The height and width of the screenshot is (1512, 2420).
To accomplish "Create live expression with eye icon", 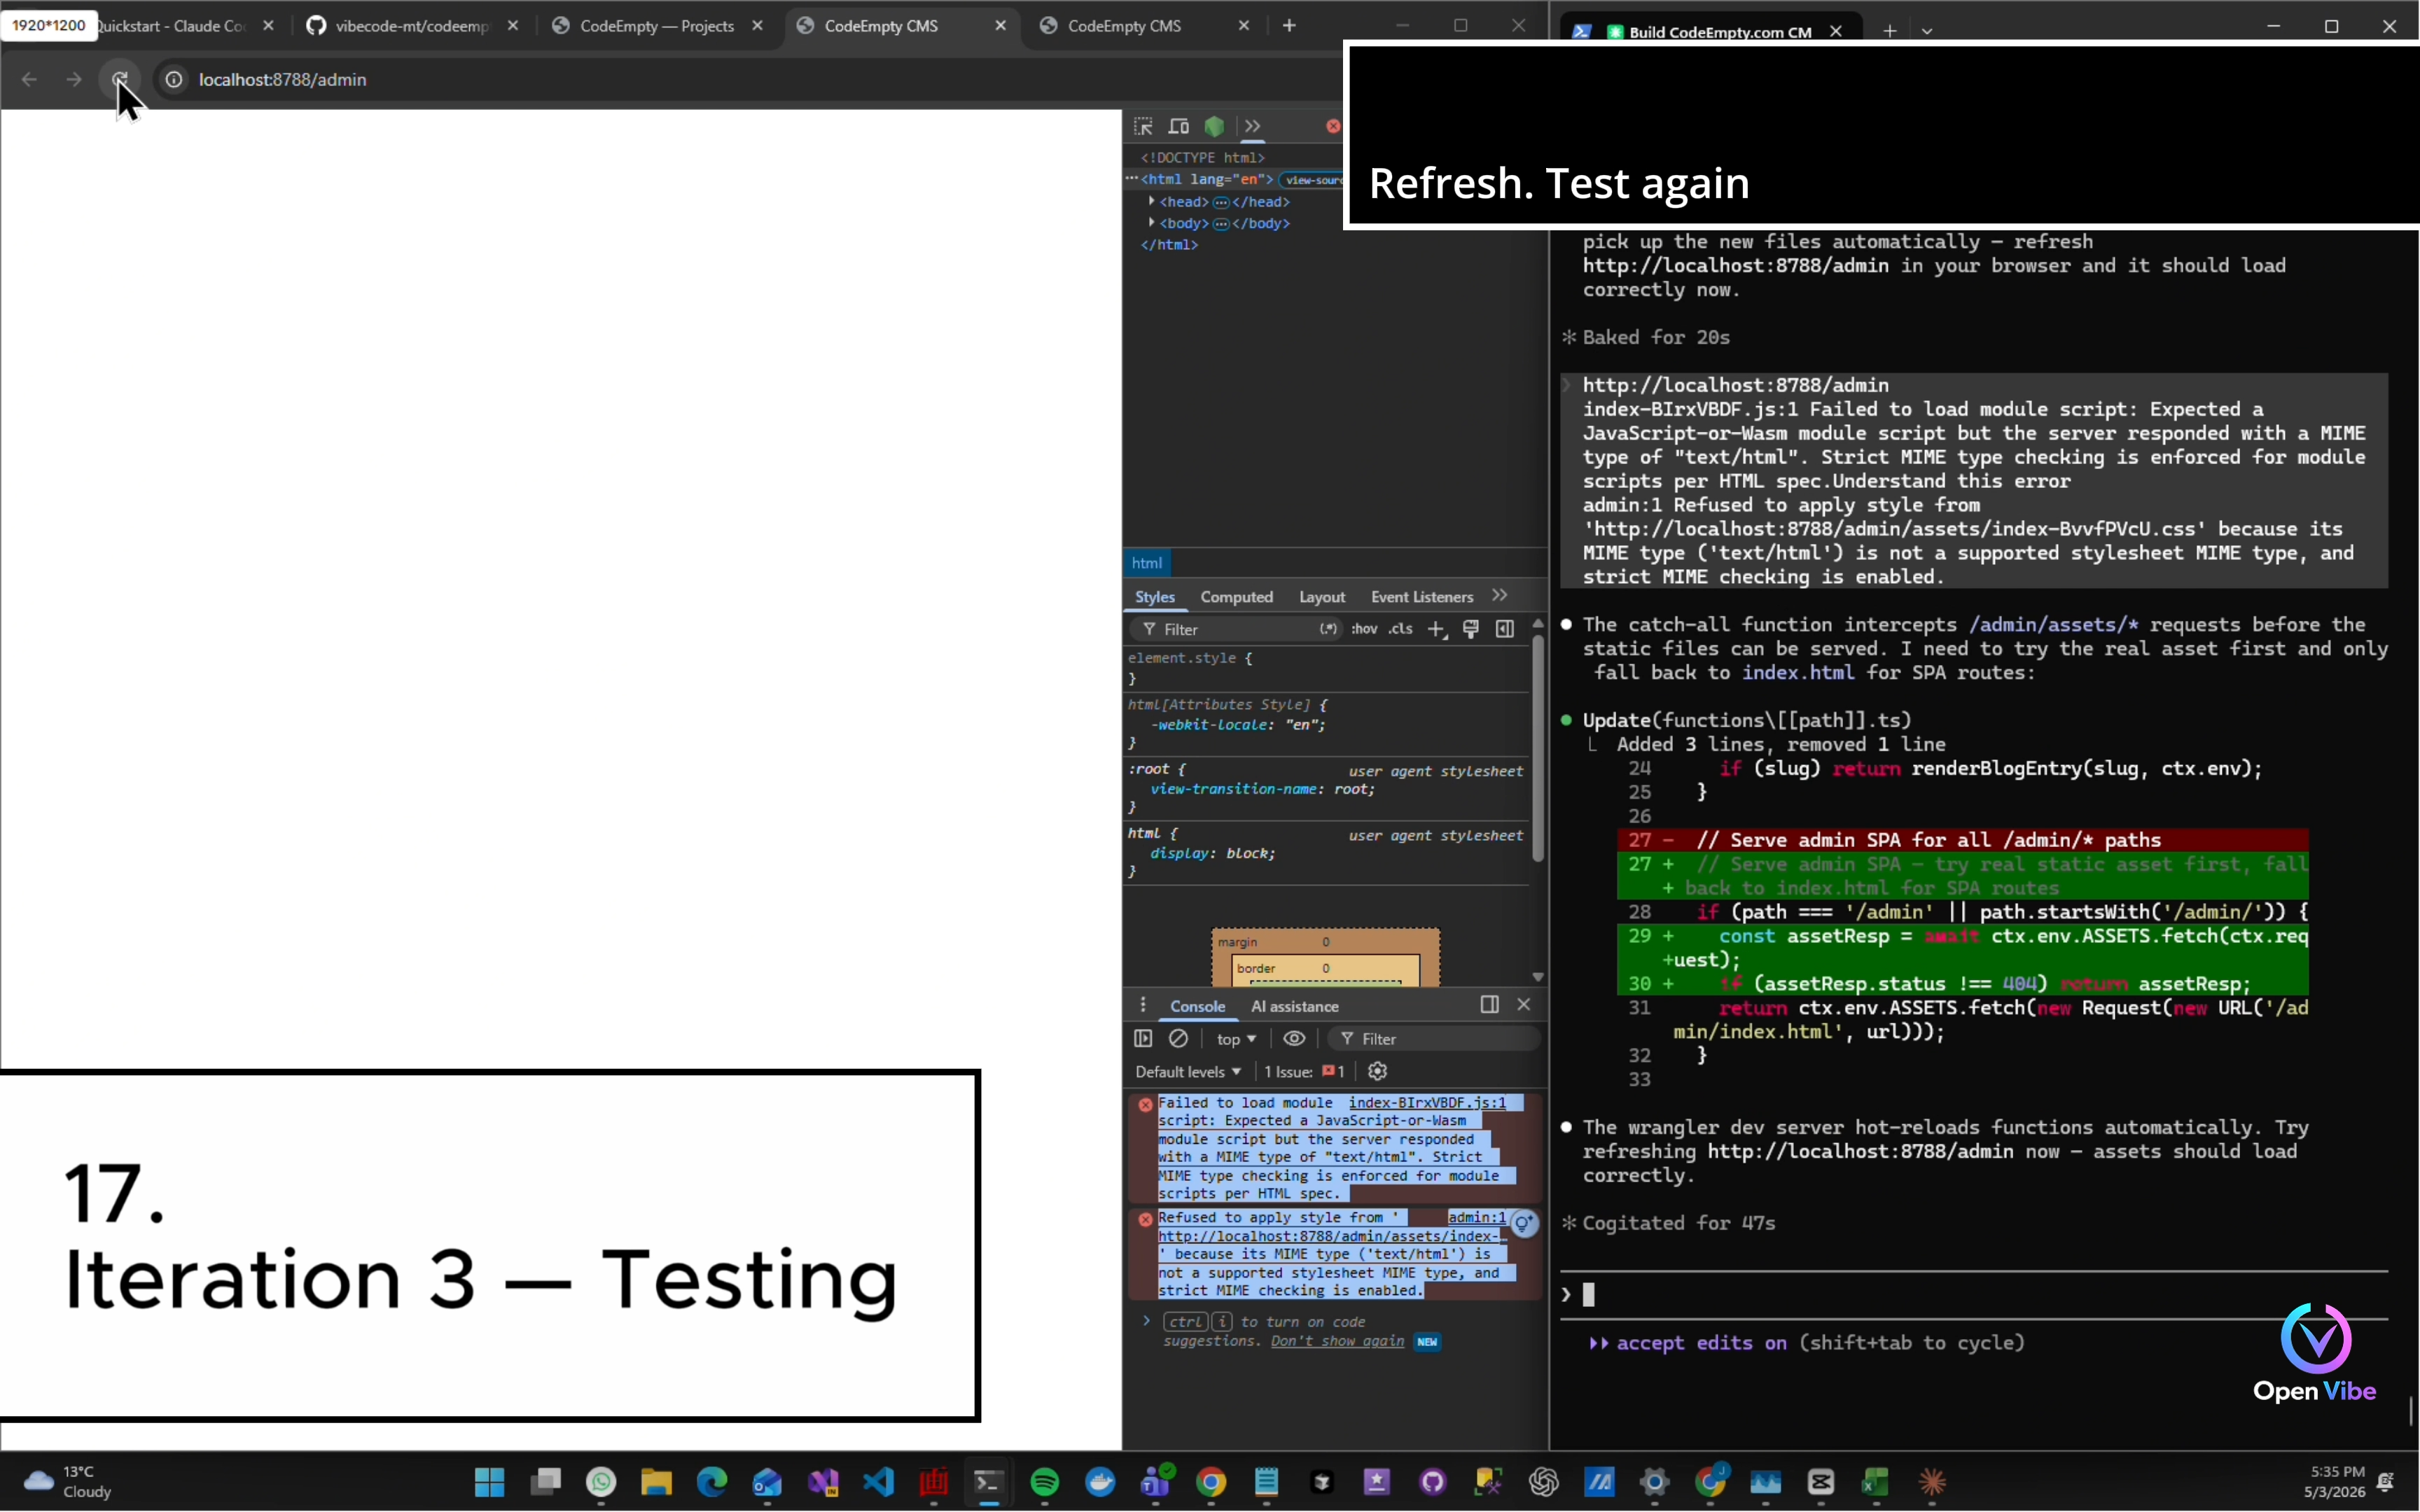I will pyautogui.click(x=1294, y=1039).
